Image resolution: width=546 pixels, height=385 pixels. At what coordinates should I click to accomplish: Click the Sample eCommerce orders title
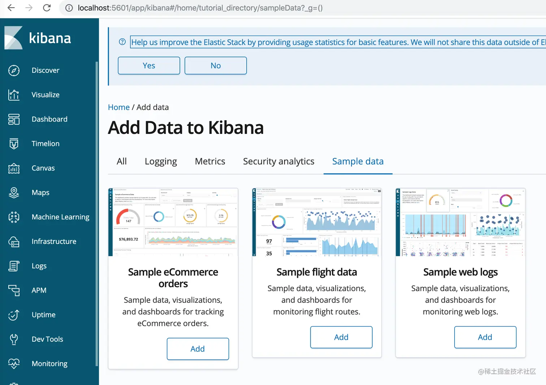(173, 278)
